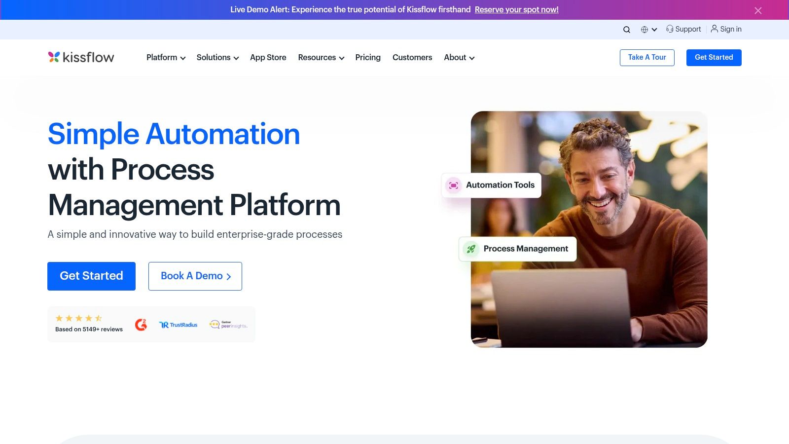Click the Process Management rocket icon
789x444 pixels.
point(471,249)
